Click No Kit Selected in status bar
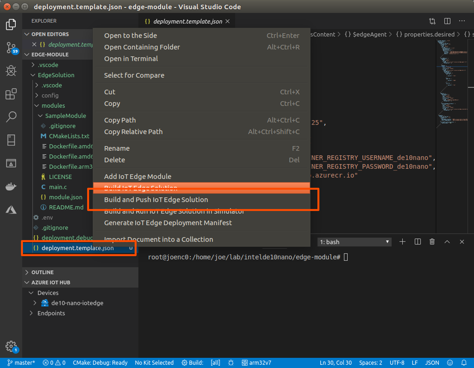 pyautogui.click(x=154, y=362)
